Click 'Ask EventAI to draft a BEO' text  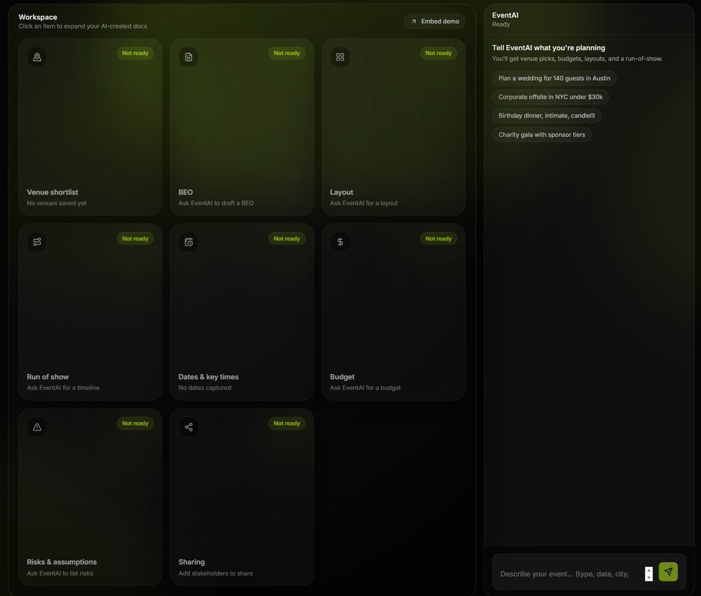tap(216, 203)
